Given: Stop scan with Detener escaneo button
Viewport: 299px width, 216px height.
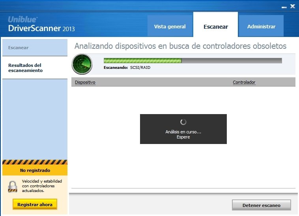Looking at the screenshot, I should 262,205.
